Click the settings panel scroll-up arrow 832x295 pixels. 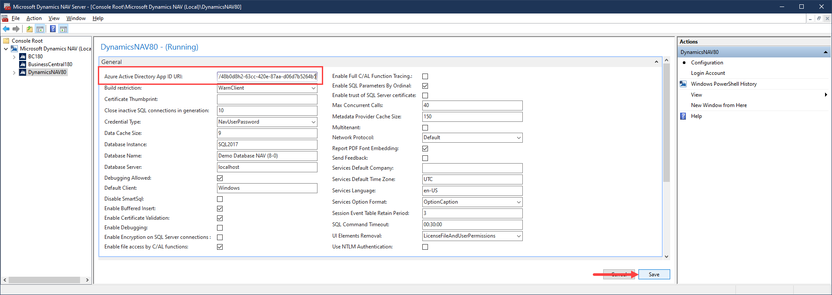[666, 60]
